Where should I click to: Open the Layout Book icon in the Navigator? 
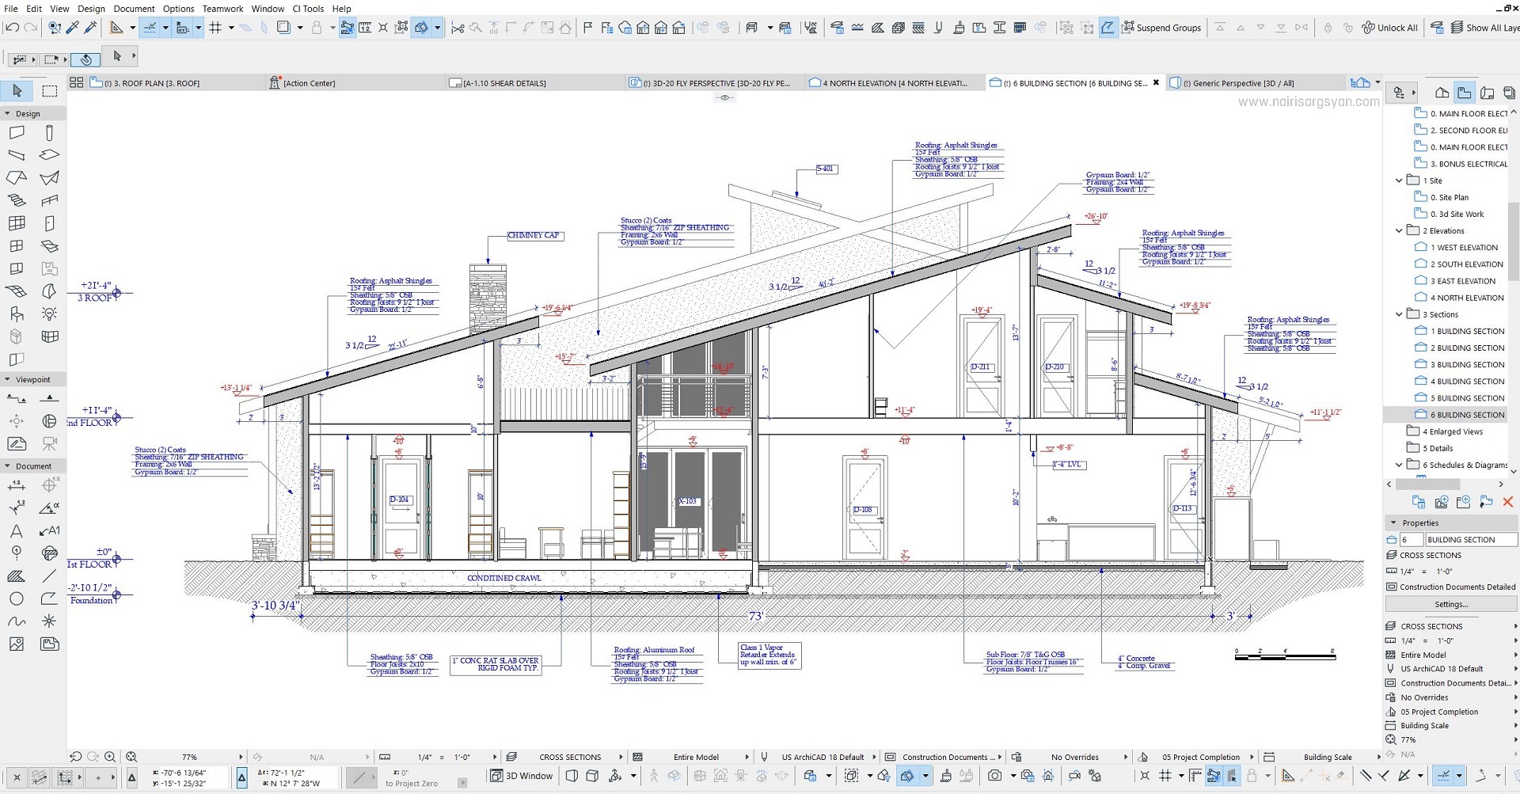point(1487,93)
